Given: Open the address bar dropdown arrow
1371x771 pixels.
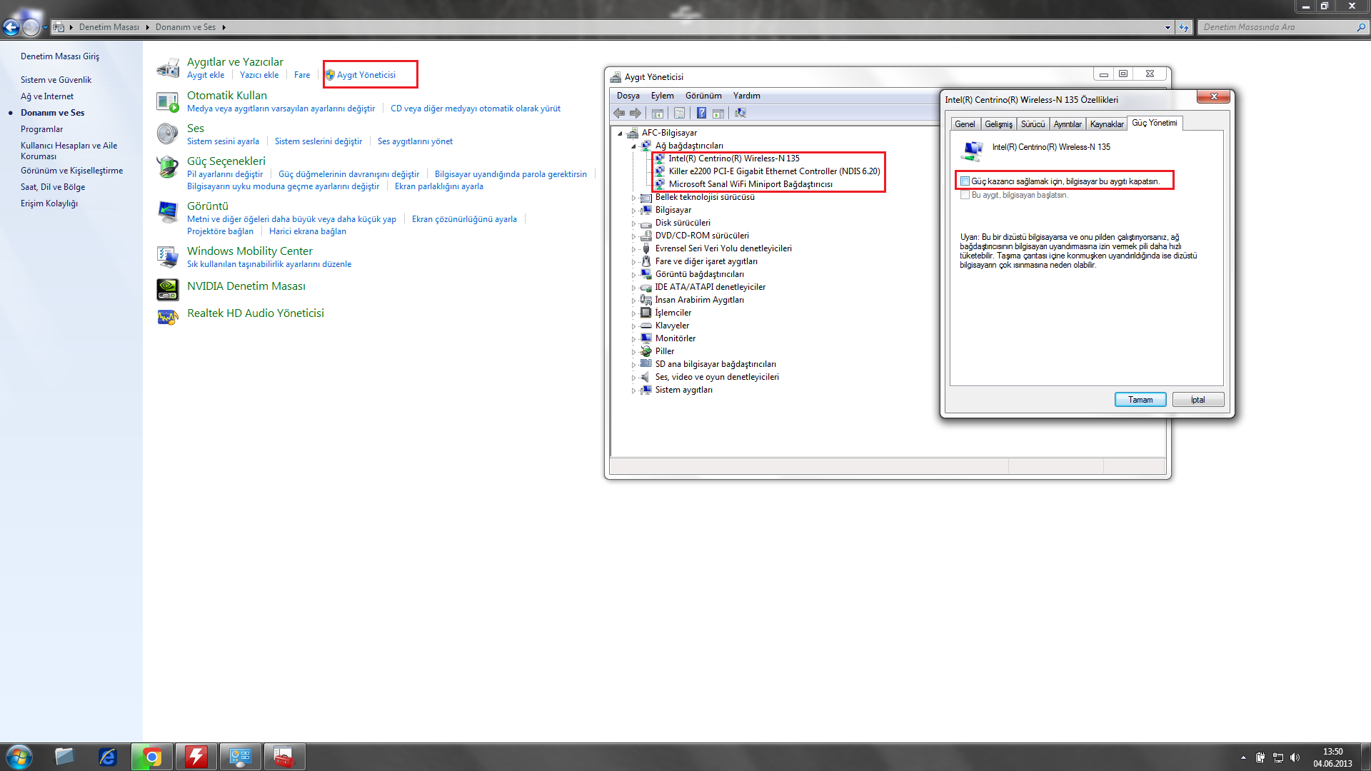Looking at the screenshot, I should 1167,27.
